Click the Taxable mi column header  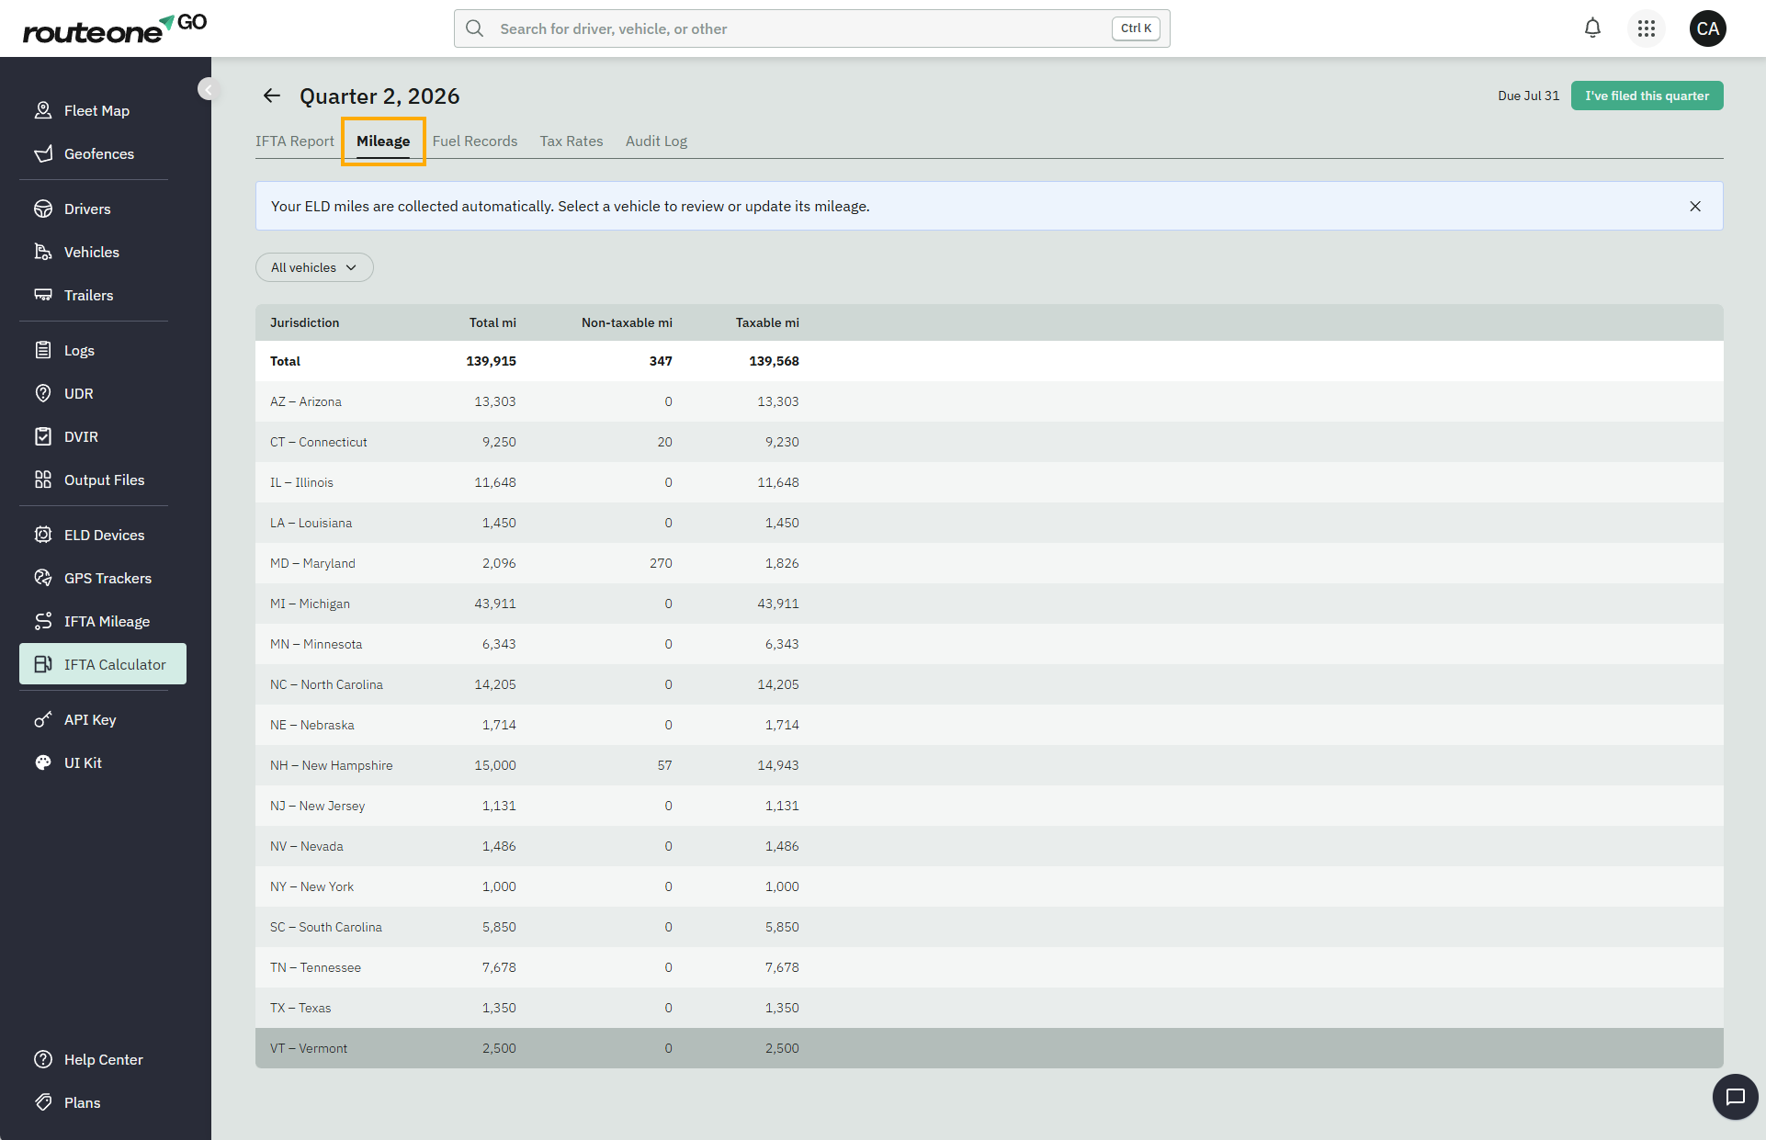click(x=767, y=322)
